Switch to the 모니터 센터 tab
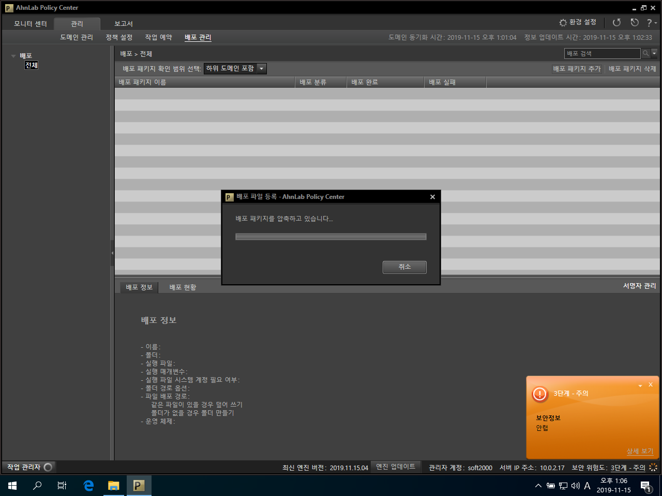Viewport: 662px width, 496px height. 31,24
